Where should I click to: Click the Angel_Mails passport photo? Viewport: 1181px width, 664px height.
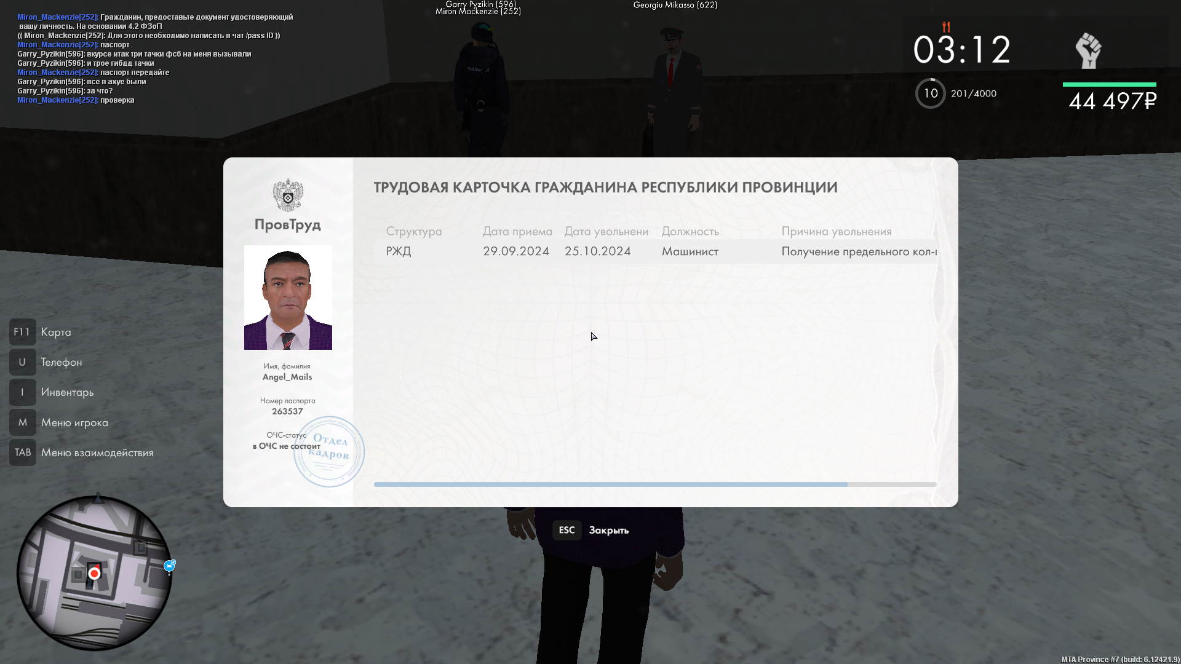pyautogui.click(x=288, y=298)
